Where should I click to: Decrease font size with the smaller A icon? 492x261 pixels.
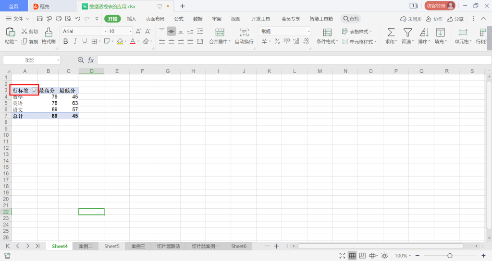(148, 31)
